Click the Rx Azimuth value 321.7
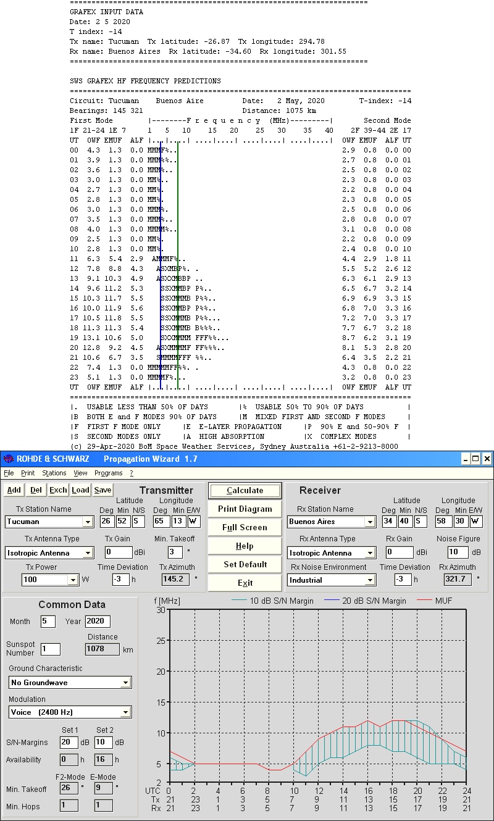Image resolution: width=494 pixels, height=821 pixels. [x=458, y=580]
